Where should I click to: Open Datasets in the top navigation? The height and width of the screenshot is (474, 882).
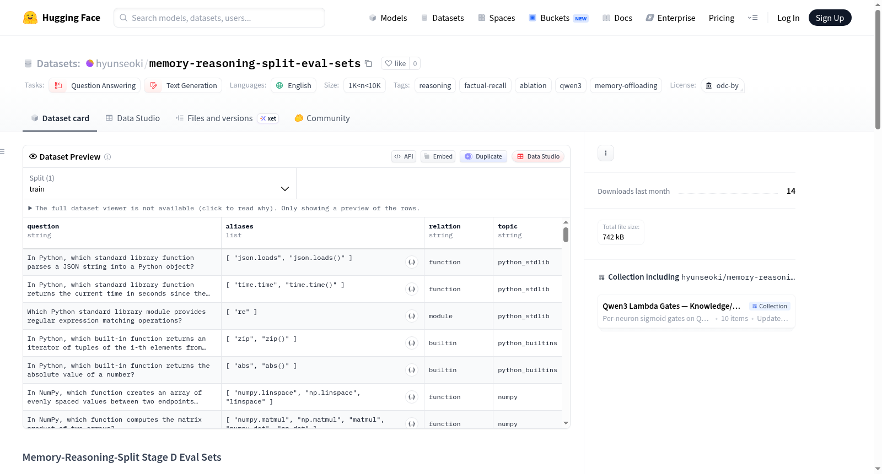pos(443,18)
